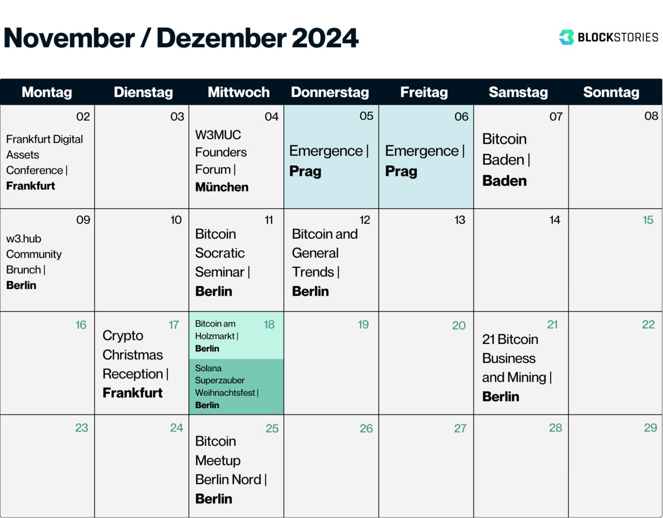Screen dimensions: 663x518
Task: Select the Bitcoin Baden event
Action: click(x=506, y=160)
